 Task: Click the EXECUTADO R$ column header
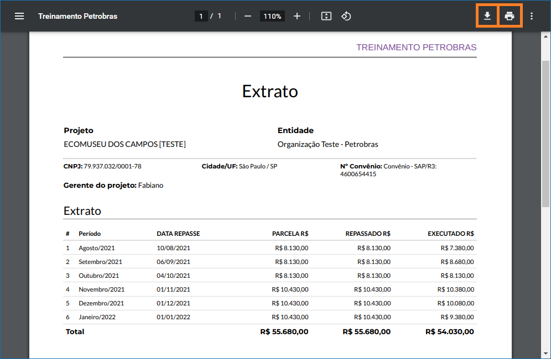[451, 234]
